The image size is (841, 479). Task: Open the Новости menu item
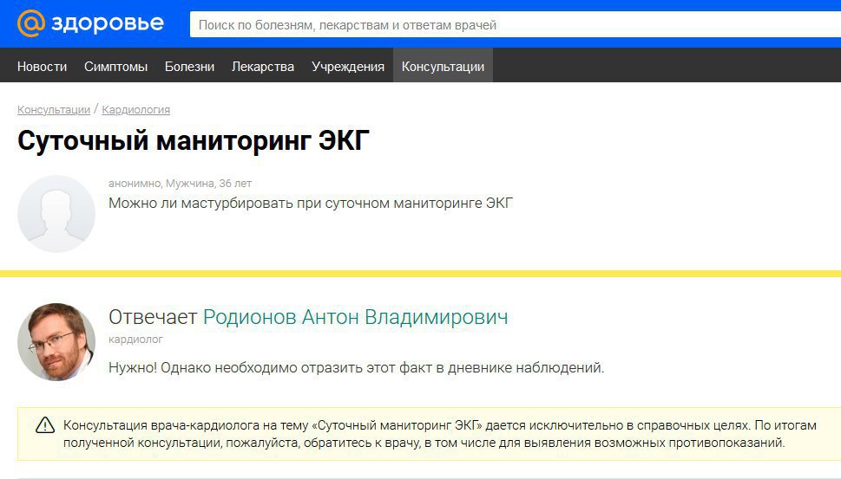tap(42, 67)
